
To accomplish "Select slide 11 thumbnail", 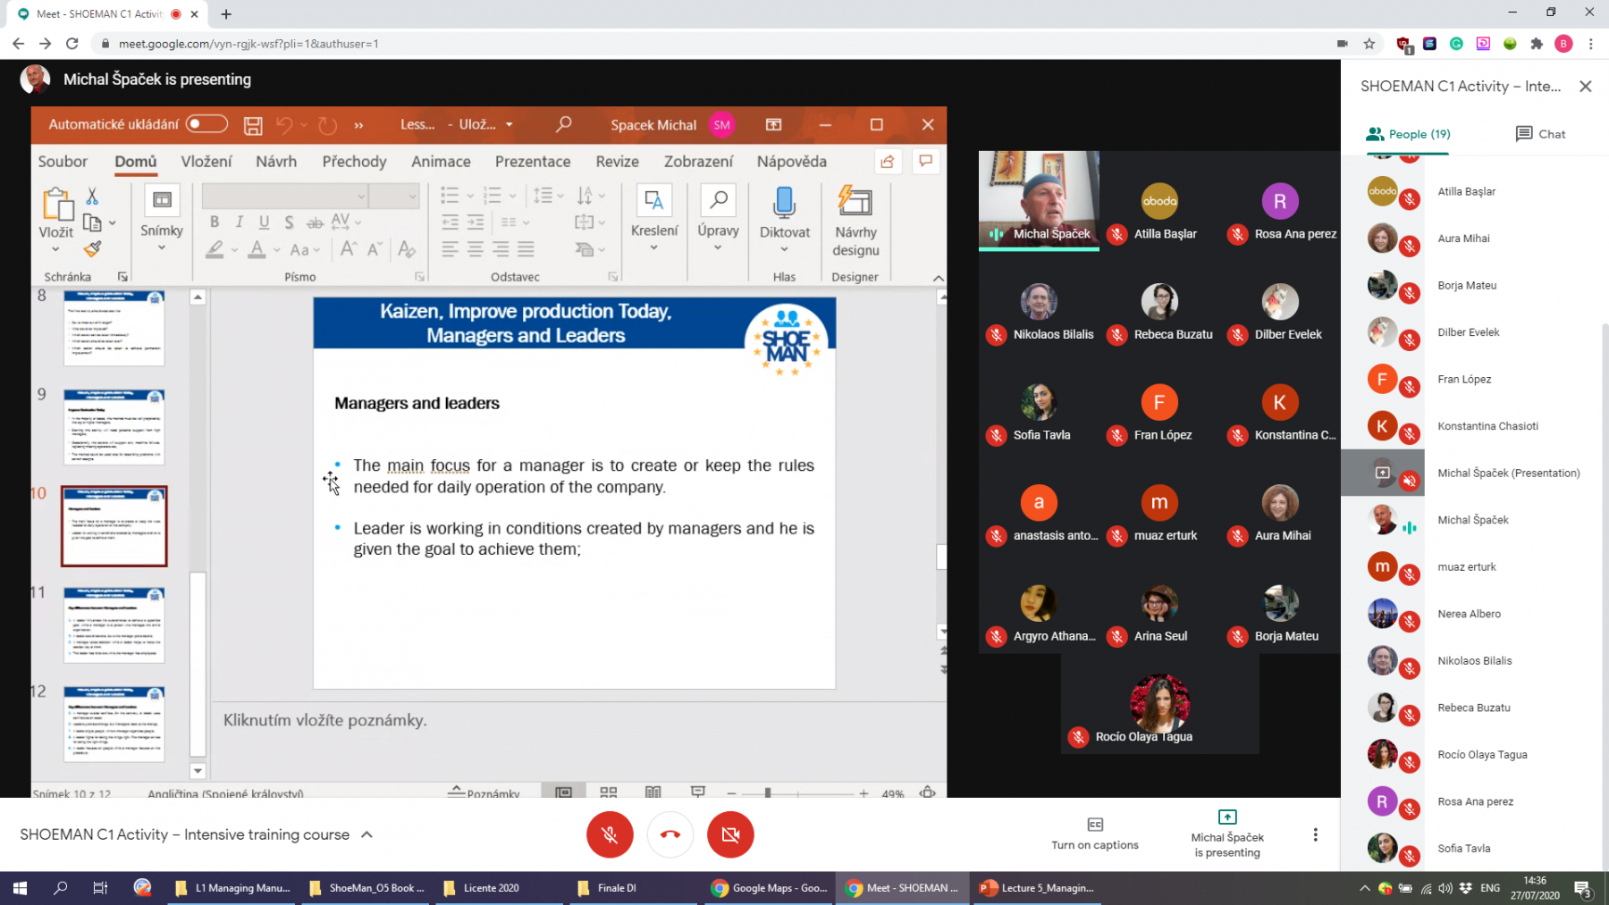I will [x=114, y=624].
